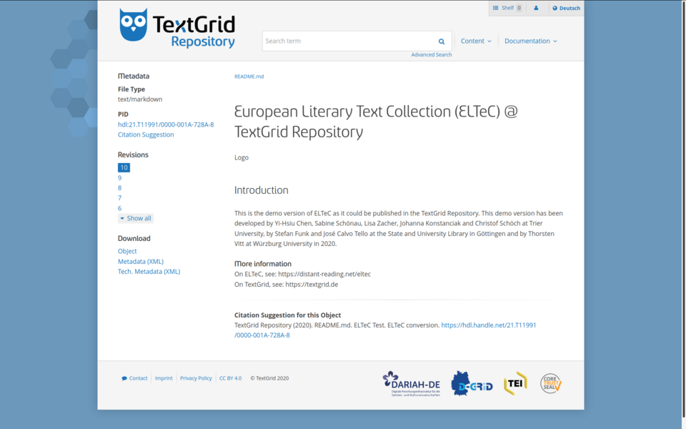Open the Shelf list
Viewport: 686px width, 429px height.
point(507,9)
